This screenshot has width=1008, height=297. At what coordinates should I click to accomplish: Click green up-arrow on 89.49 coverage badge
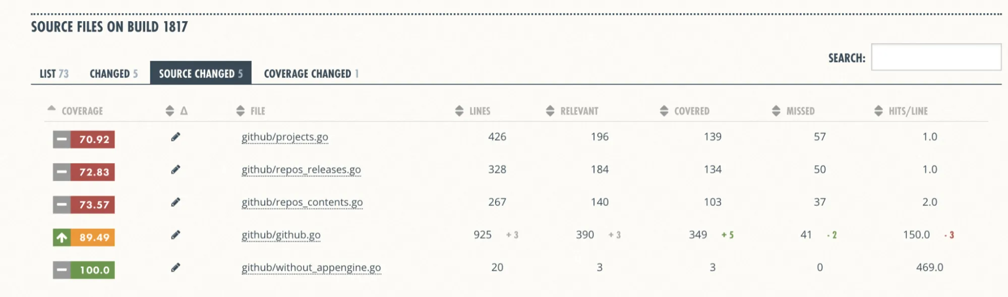tap(62, 237)
